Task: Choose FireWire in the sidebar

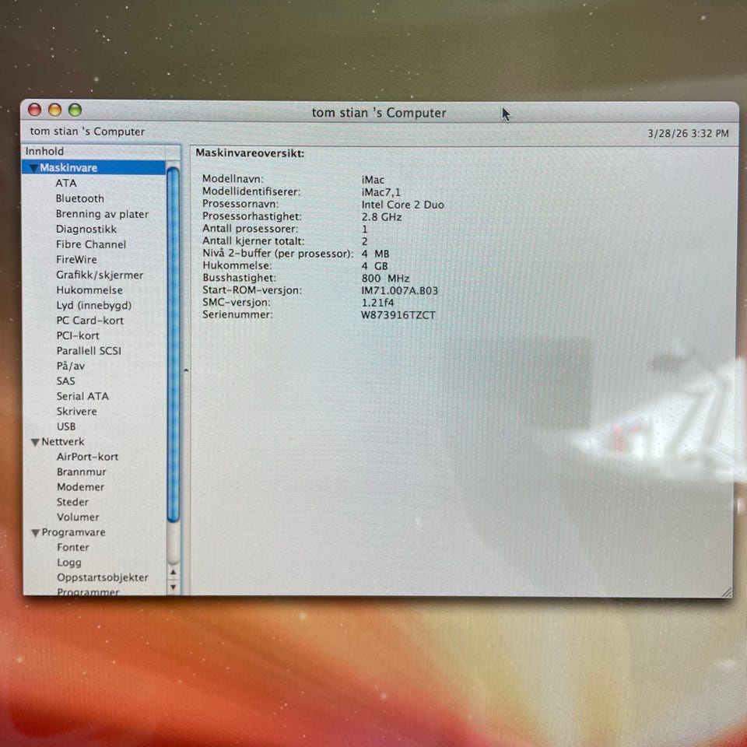Action: pyautogui.click(x=76, y=260)
